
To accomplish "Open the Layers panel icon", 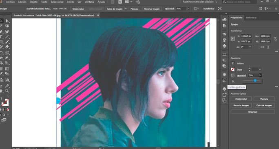I will click(224, 89).
